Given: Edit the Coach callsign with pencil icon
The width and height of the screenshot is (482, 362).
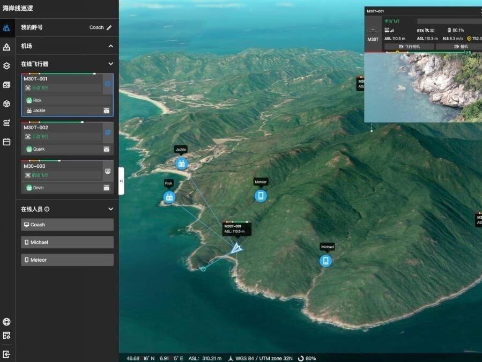Looking at the screenshot, I should click(x=109, y=28).
